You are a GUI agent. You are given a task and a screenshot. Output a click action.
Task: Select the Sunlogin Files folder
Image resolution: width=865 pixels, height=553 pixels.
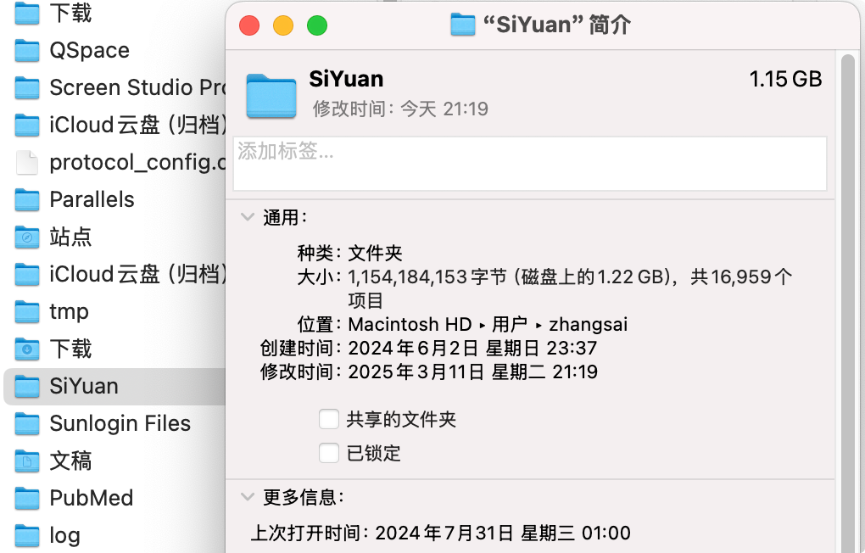pyautogui.click(x=120, y=423)
